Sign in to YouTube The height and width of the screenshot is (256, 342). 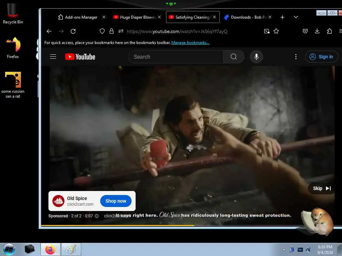[322, 57]
